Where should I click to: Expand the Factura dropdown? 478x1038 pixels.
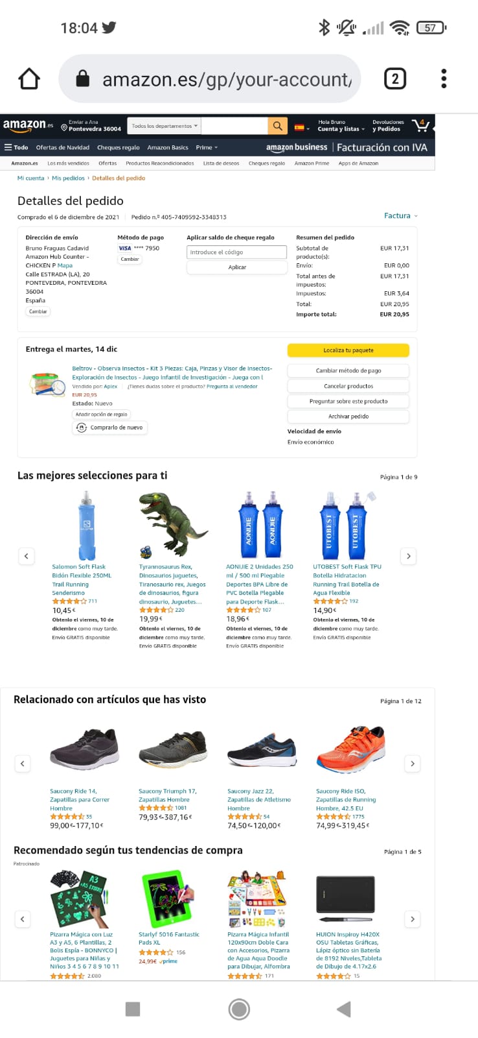tap(401, 216)
